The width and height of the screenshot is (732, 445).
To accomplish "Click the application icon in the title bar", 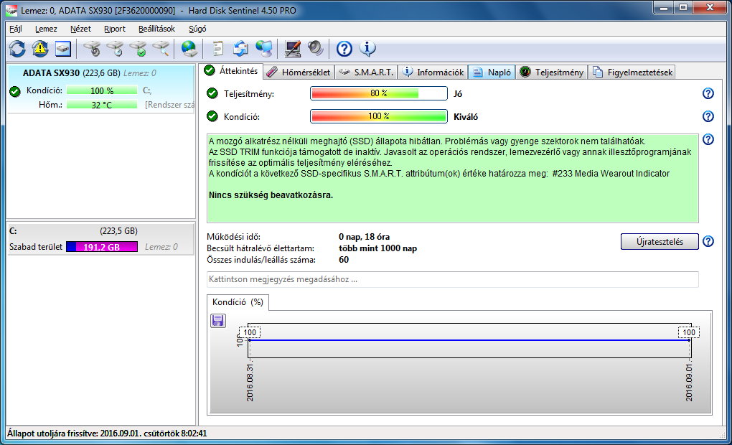I will pos(11,10).
